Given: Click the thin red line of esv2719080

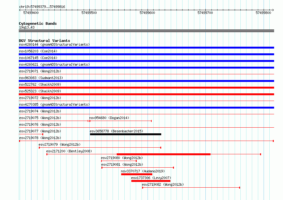Looking at the screenshot, I should [119, 161].
